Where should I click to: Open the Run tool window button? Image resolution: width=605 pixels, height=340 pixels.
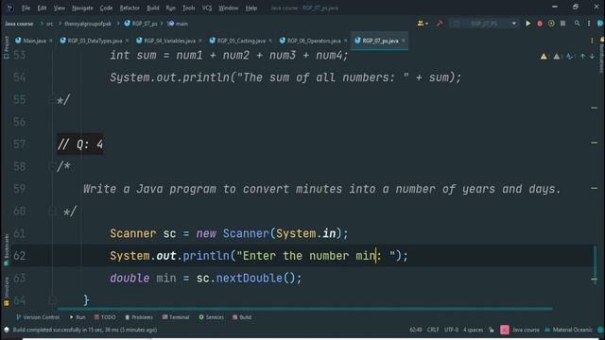(78, 317)
